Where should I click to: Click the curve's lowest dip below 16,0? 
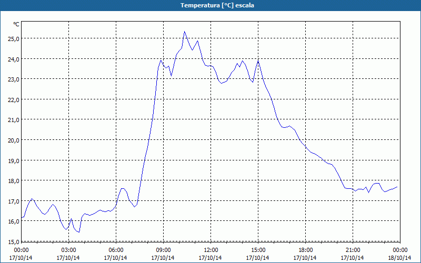(x=79, y=232)
